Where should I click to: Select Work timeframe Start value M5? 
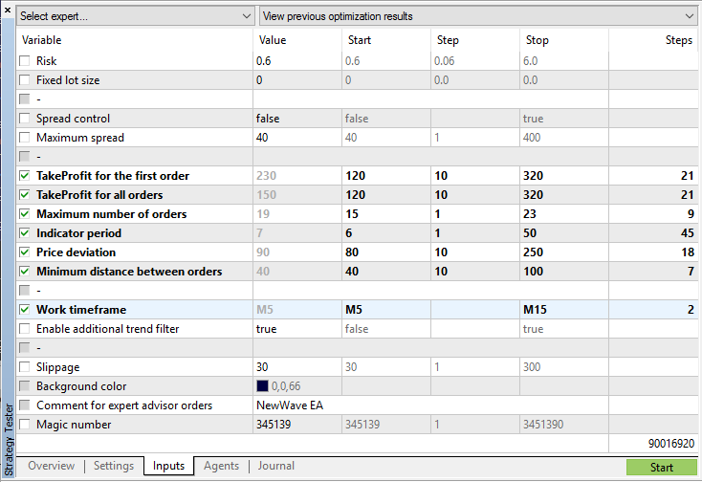[x=386, y=309]
